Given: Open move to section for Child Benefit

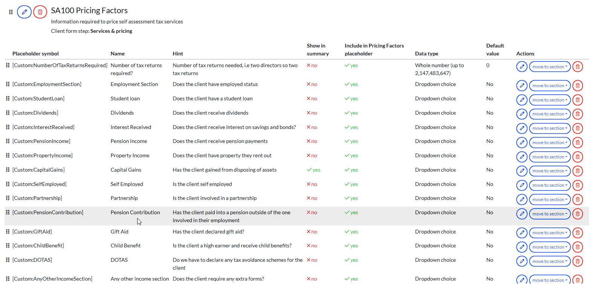Looking at the screenshot, I should click(x=549, y=247).
